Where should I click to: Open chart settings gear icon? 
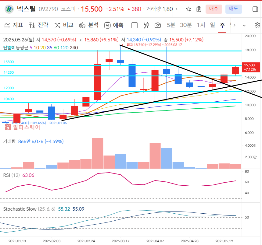coord(257,25)
